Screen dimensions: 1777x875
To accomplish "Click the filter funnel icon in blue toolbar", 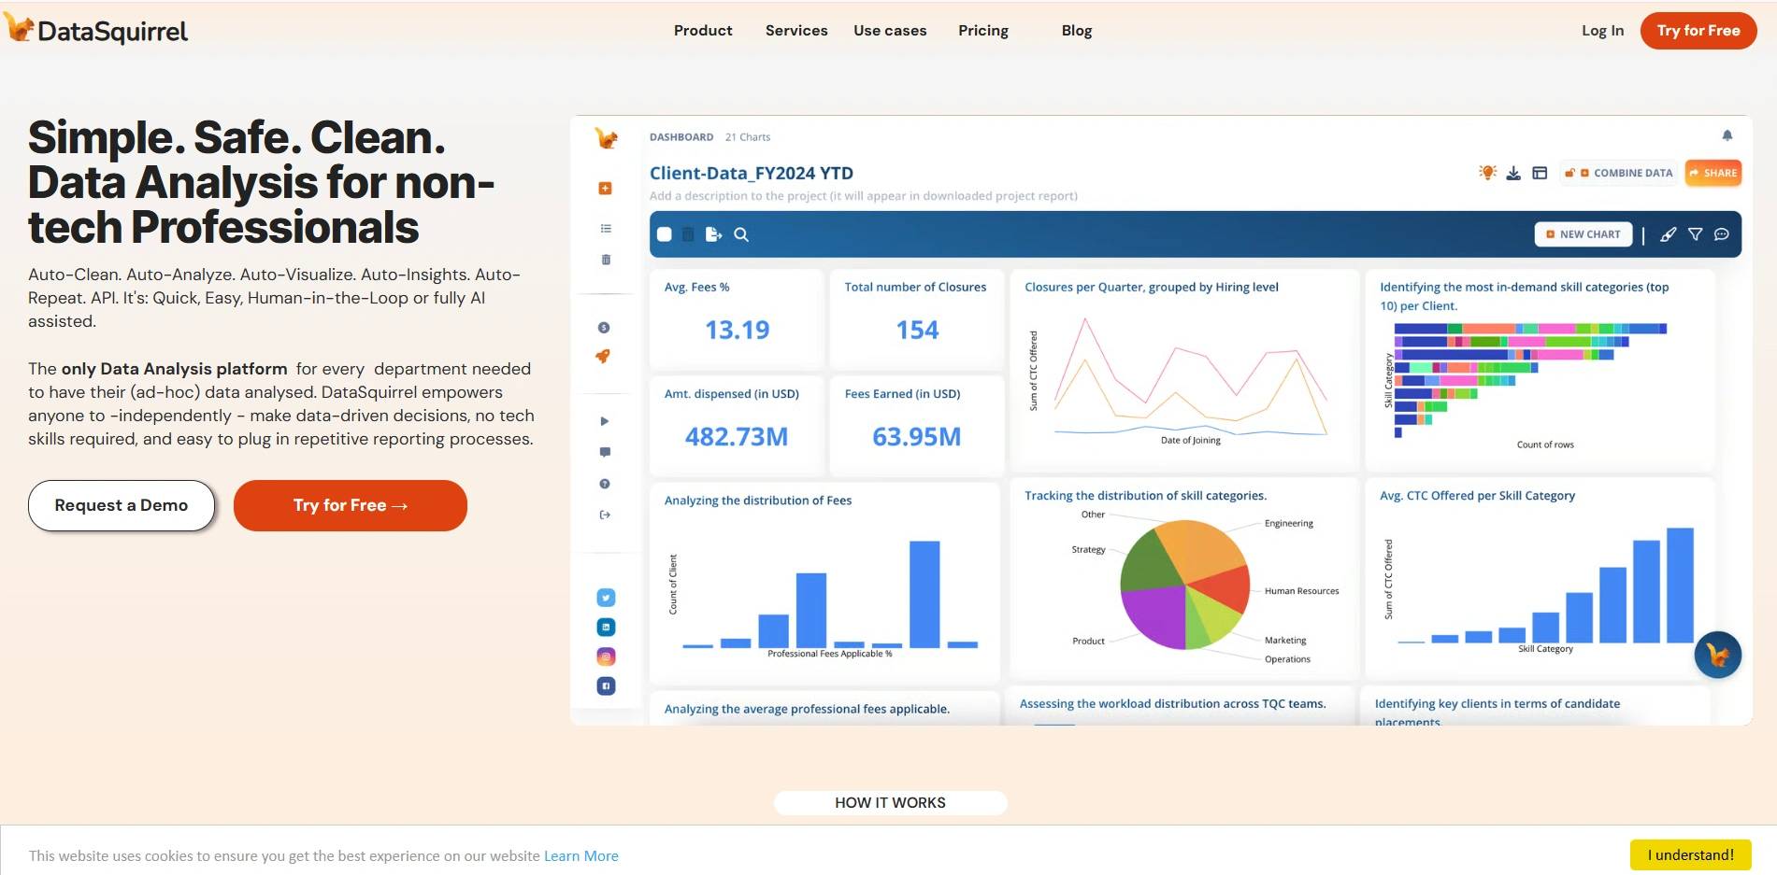I will tap(1695, 234).
